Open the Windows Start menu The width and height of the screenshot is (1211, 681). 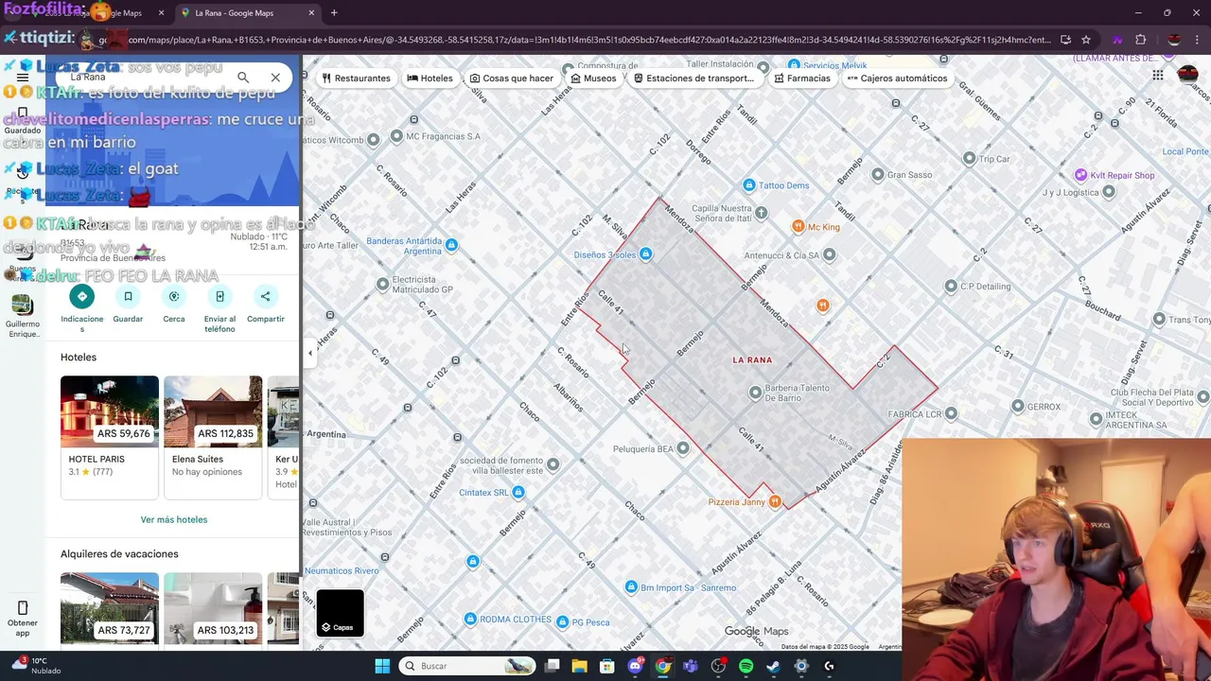click(382, 666)
